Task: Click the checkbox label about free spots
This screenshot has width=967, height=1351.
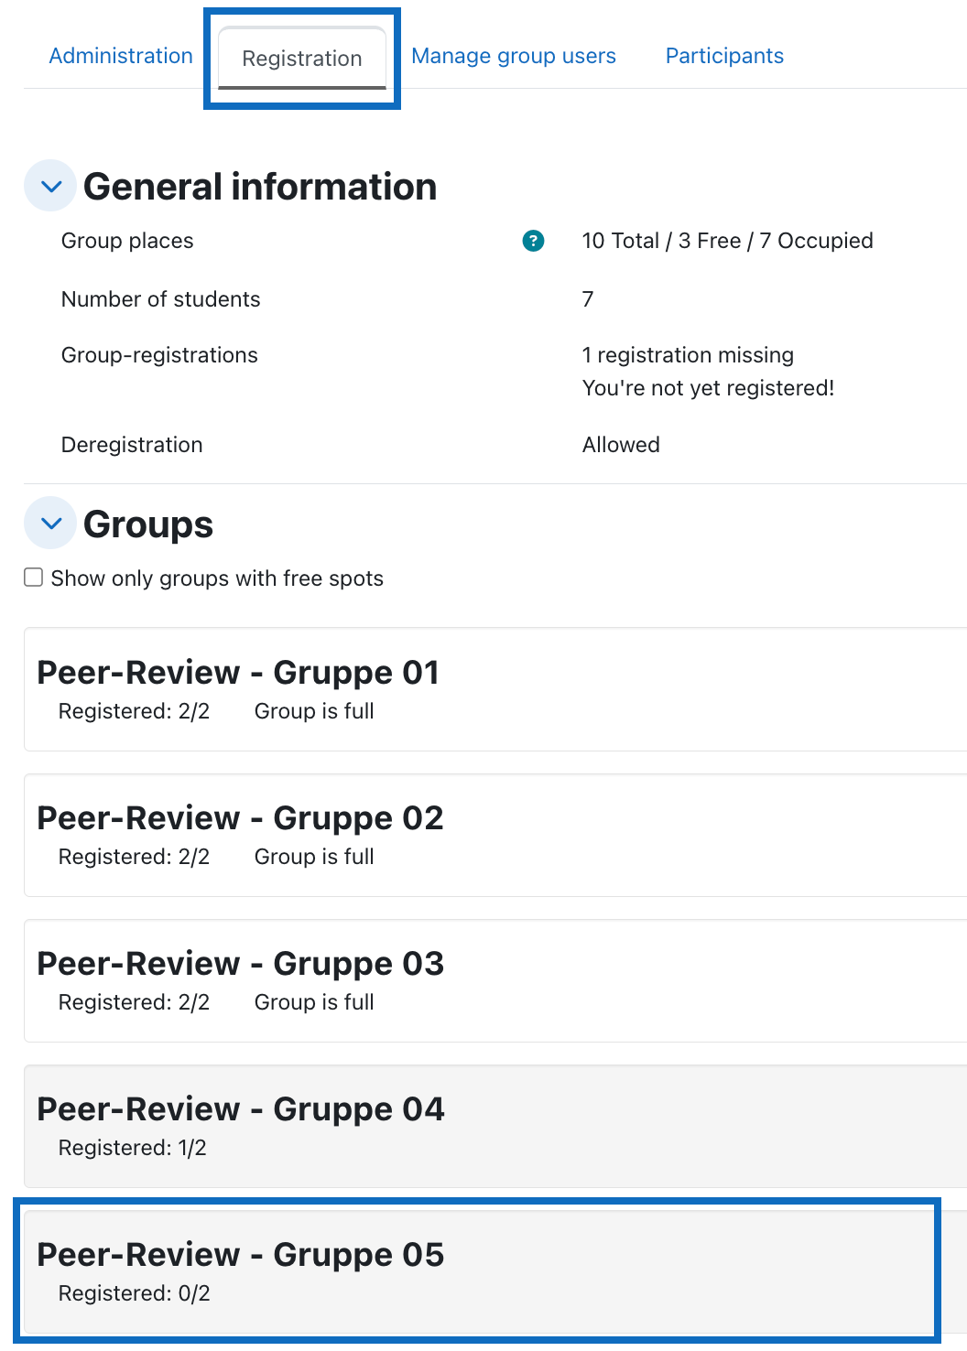Action: (217, 578)
